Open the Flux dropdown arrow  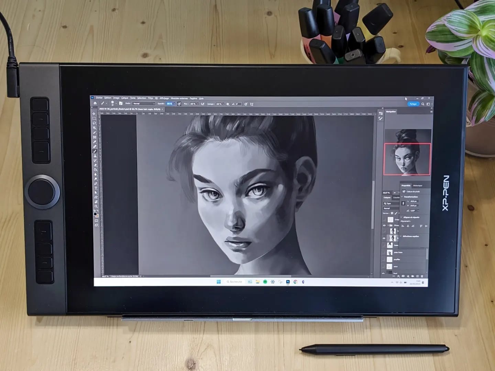(198, 104)
